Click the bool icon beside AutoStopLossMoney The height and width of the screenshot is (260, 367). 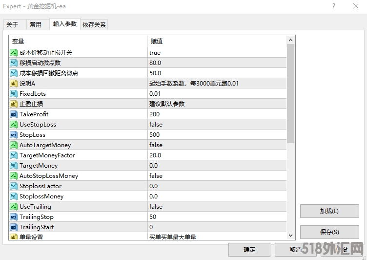(x=14, y=176)
